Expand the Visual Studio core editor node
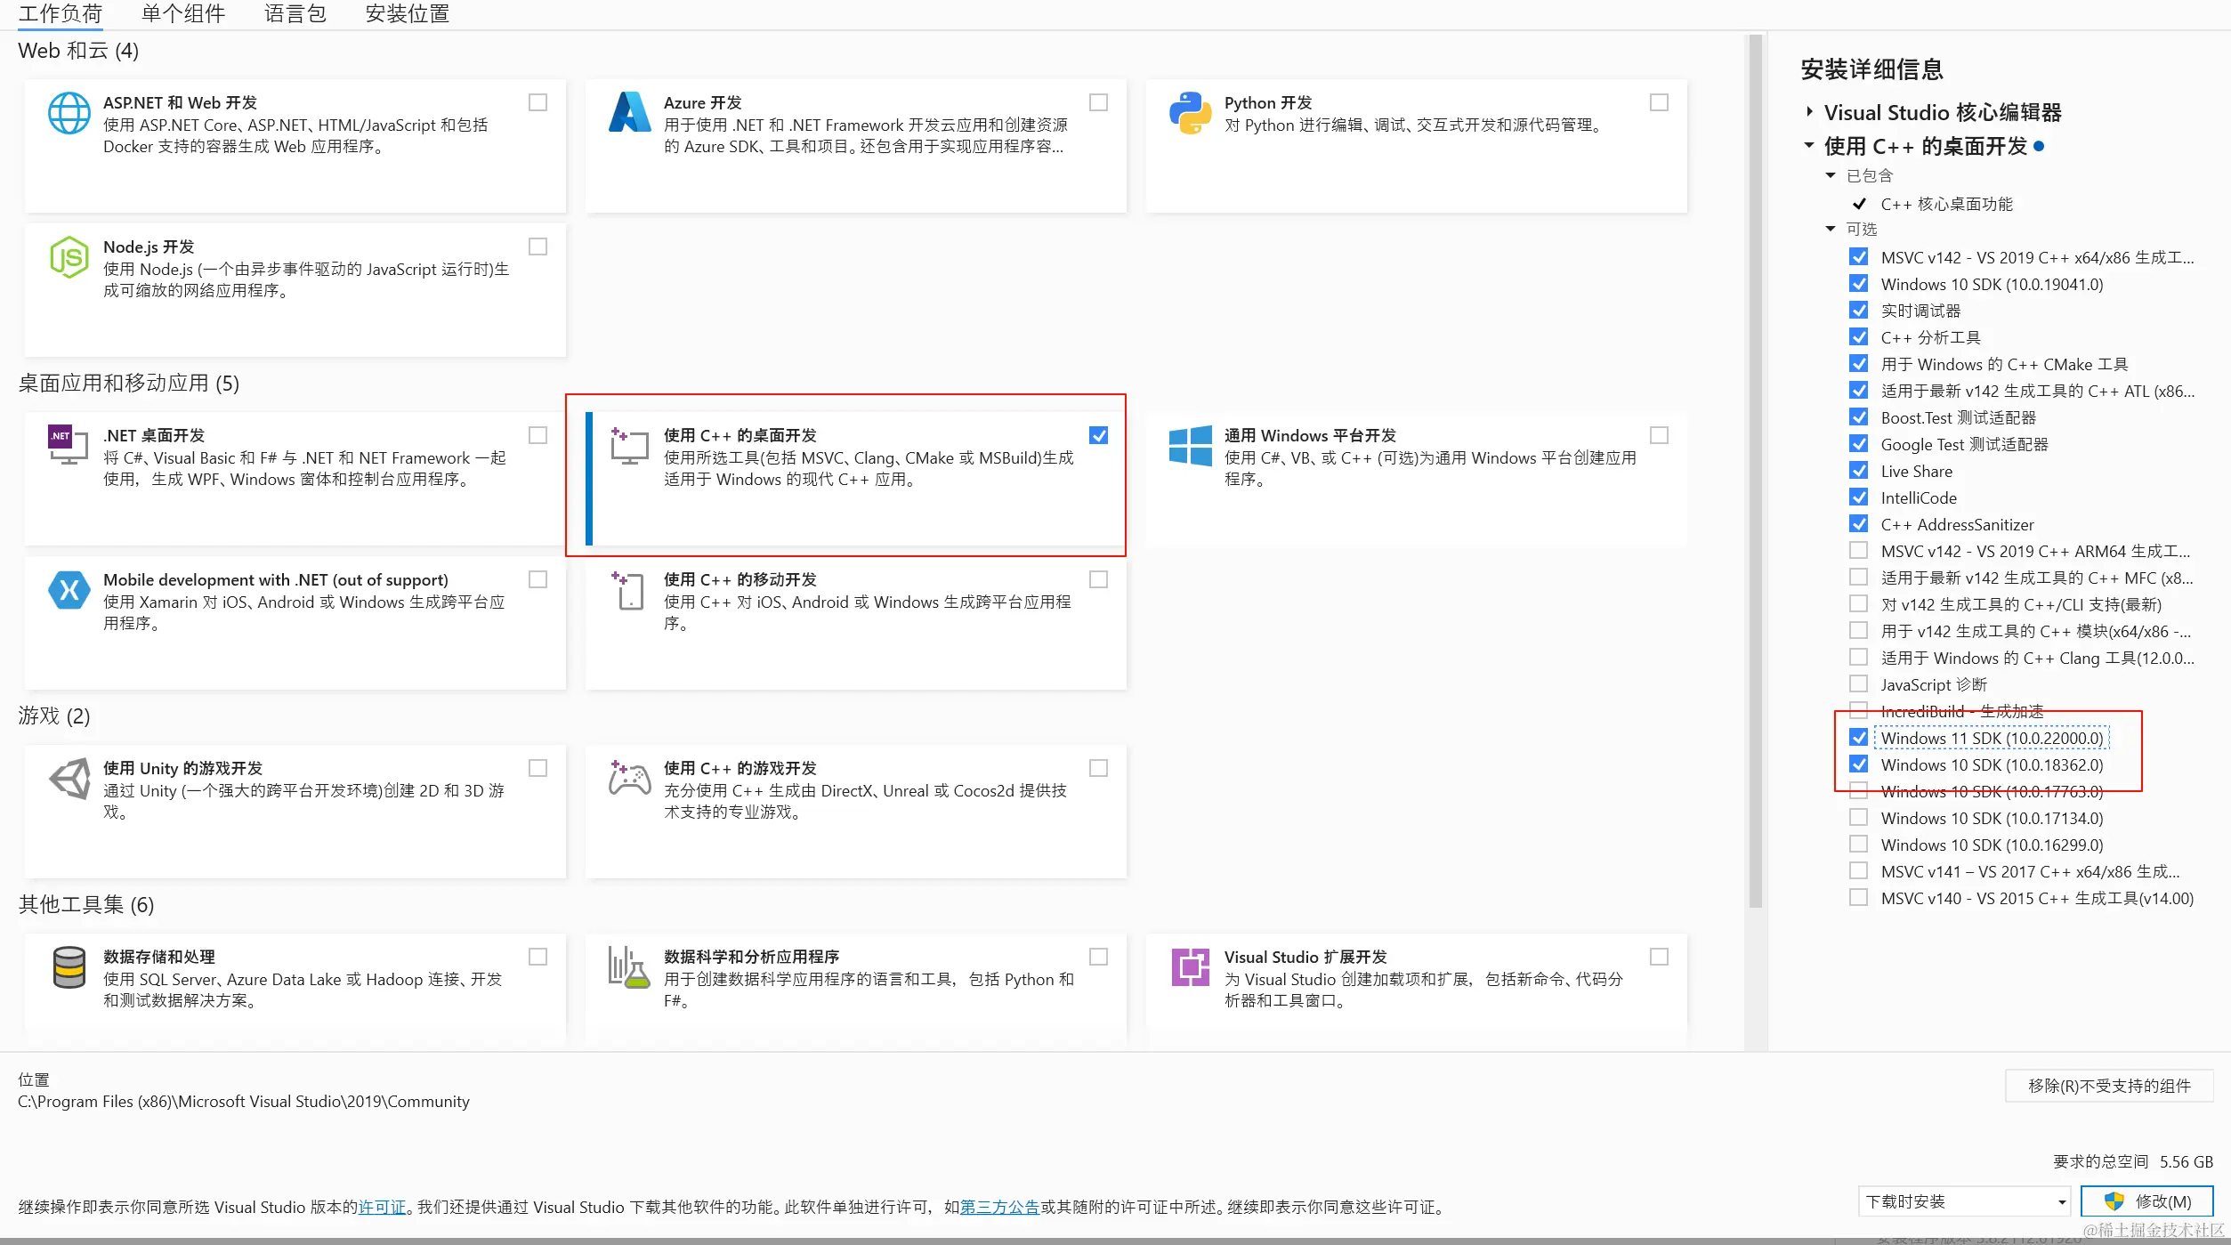This screenshot has height=1245, width=2231. (x=1809, y=112)
